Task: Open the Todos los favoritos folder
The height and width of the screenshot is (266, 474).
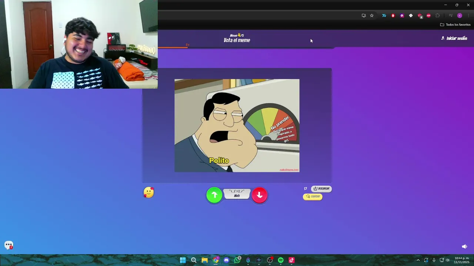Action: pyautogui.click(x=455, y=25)
